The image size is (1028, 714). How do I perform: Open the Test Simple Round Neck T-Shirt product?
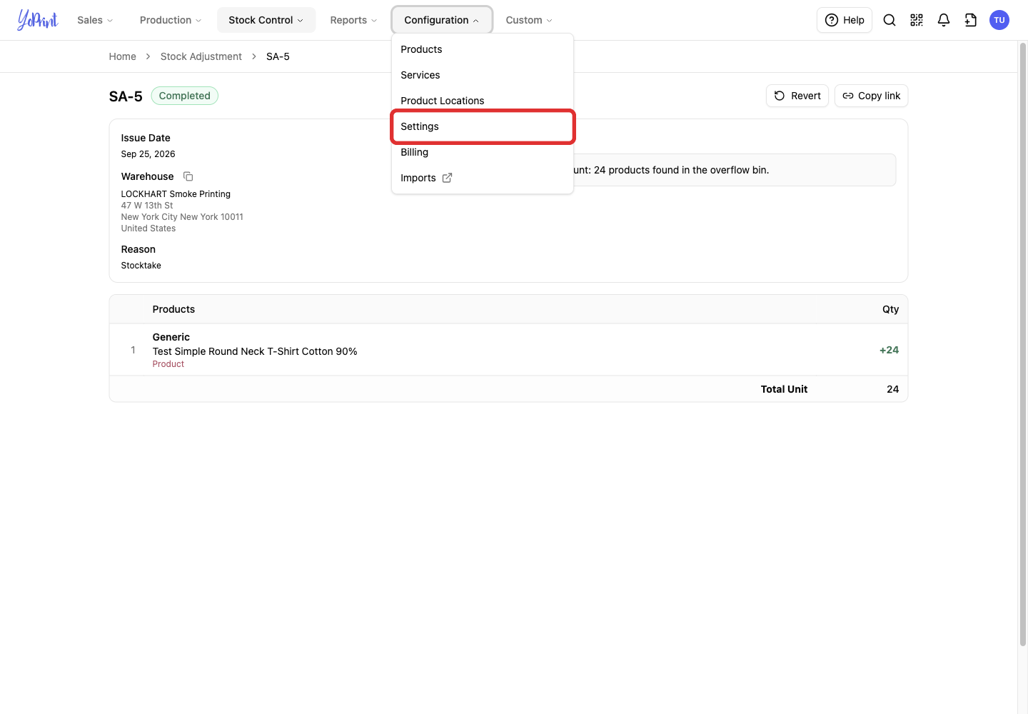tap(255, 351)
